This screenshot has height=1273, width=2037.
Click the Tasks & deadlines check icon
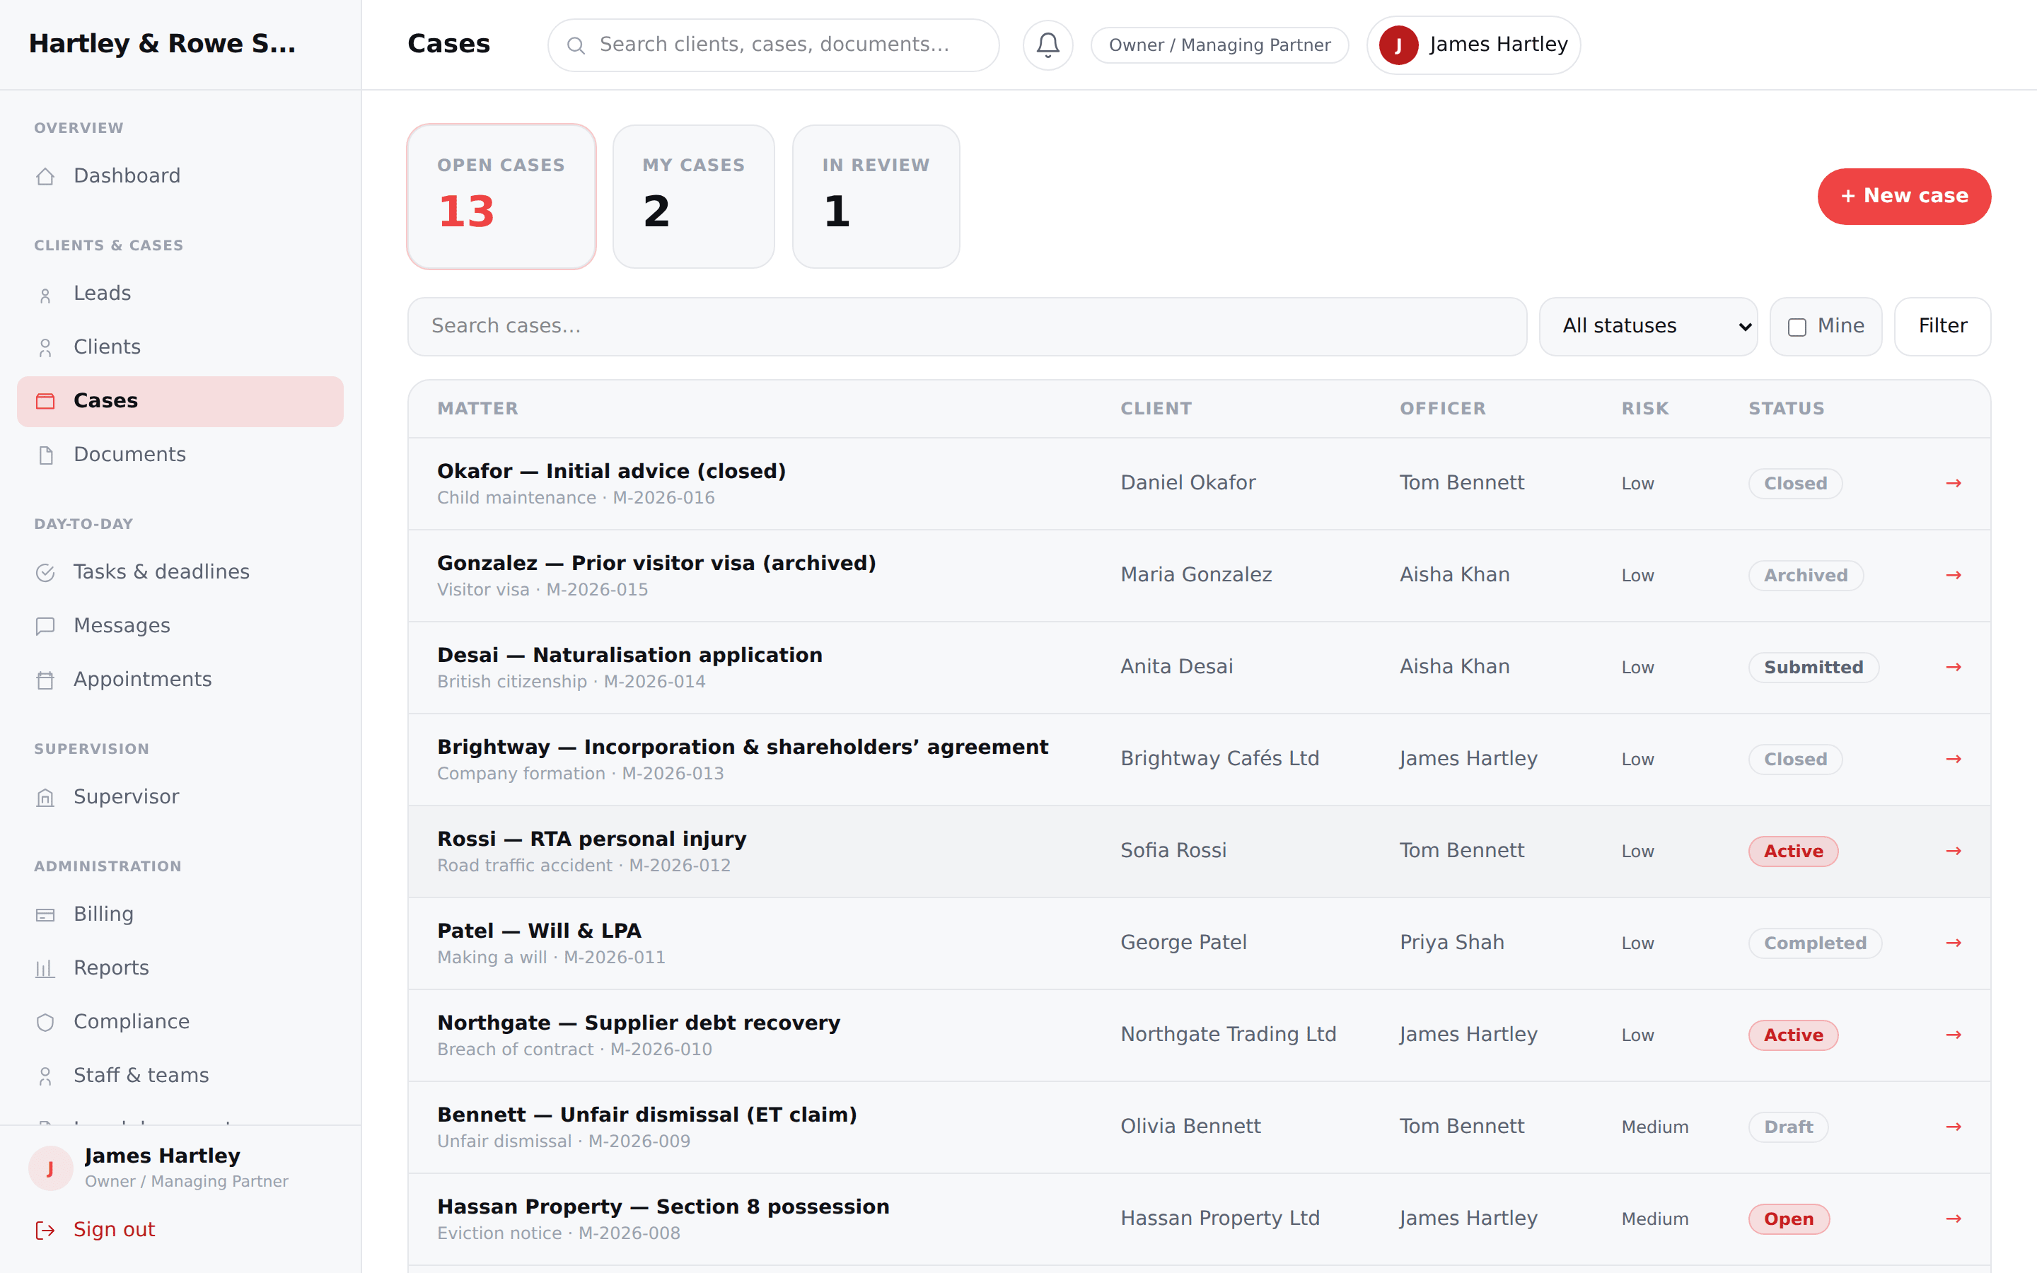45,573
